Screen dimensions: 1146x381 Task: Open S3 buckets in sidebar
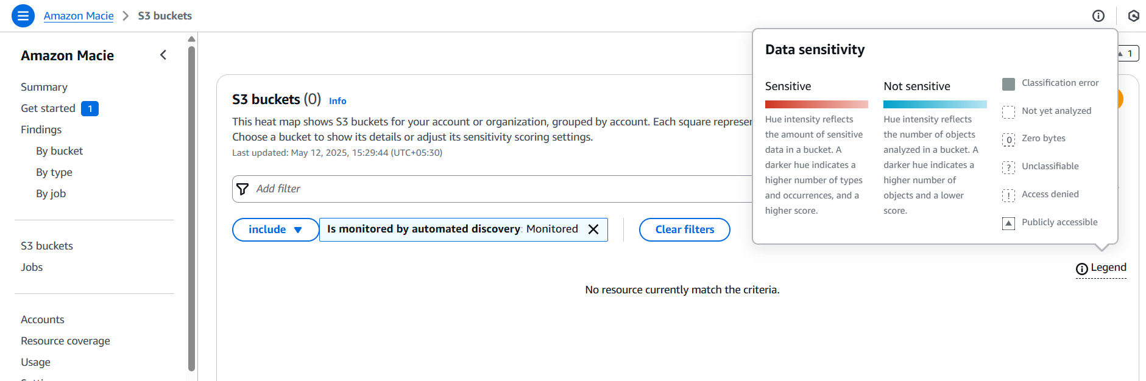click(x=47, y=246)
